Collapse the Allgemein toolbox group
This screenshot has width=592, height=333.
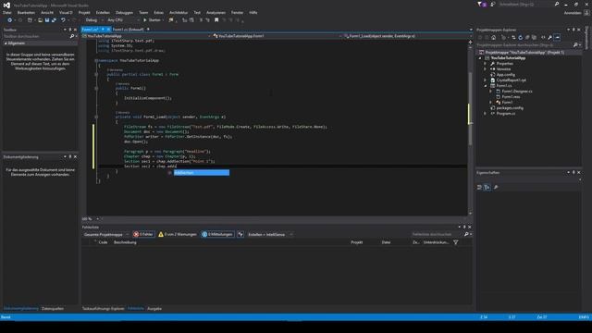[6, 43]
